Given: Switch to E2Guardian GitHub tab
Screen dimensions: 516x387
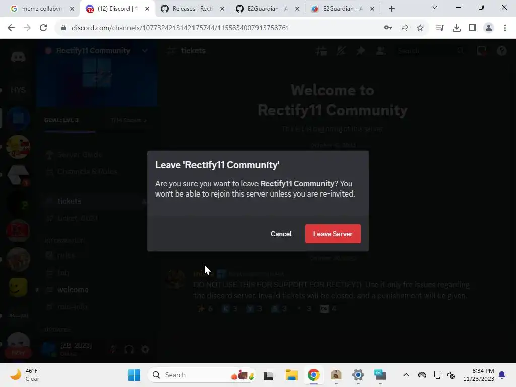Looking at the screenshot, I should pyautogui.click(x=267, y=9).
